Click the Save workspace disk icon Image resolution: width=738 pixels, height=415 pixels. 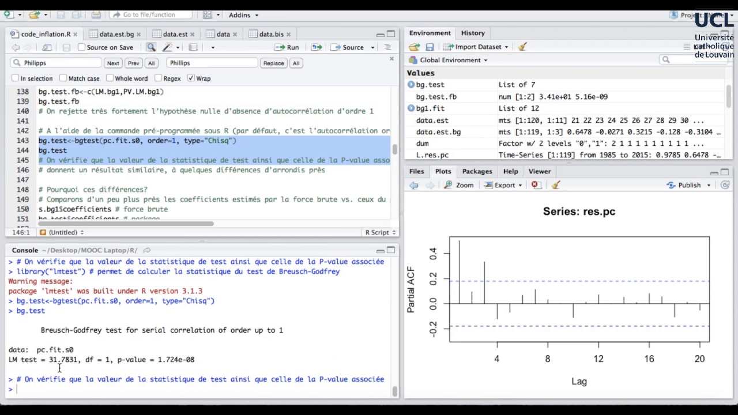pyautogui.click(x=430, y=47)
